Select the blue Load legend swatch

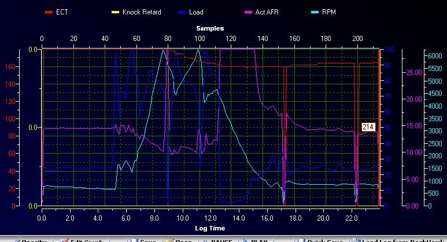pyautogui.click(x=181, y=12)
